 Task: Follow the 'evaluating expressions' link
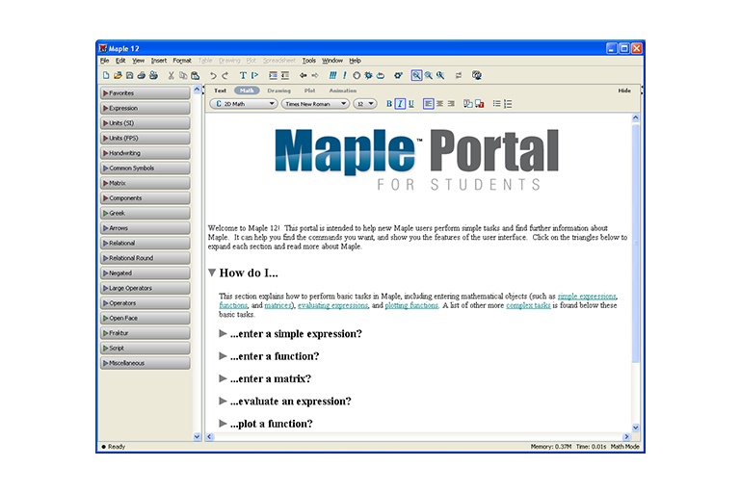[332, 305]
